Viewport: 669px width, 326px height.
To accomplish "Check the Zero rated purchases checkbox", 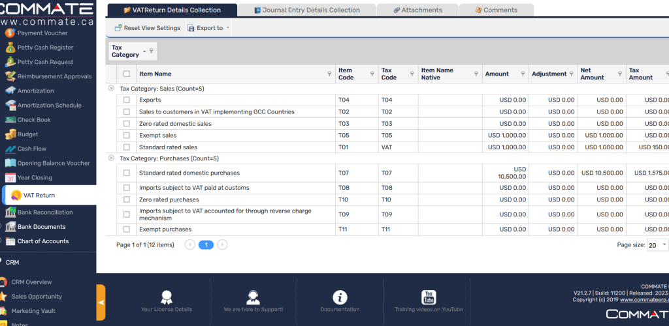I will click(x=126, y=200).
